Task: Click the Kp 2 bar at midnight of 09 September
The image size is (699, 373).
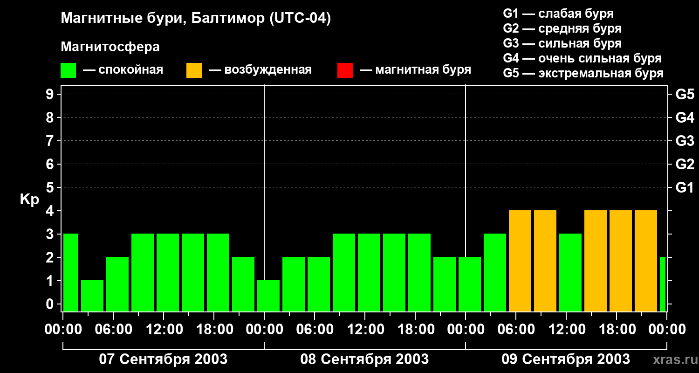Action: pyautogui.click(x=470, y=284)
